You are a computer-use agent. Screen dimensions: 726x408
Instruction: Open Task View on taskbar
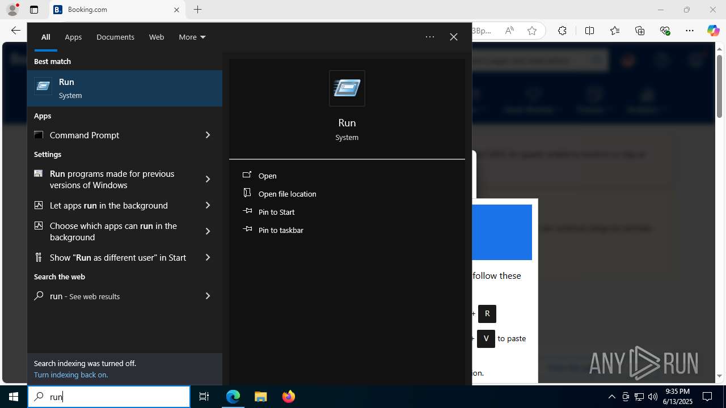(x=204, y=397)
